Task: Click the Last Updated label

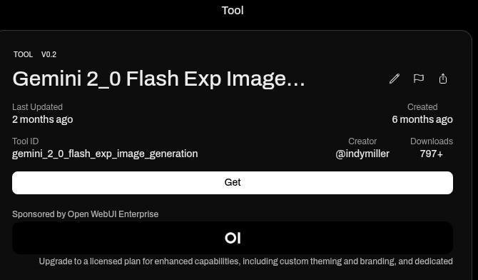Action: [x=38, y=107]
